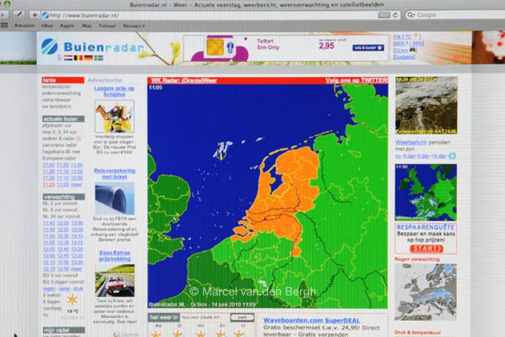Click 'pollenverwachting' in left menu

click(61, 93)
